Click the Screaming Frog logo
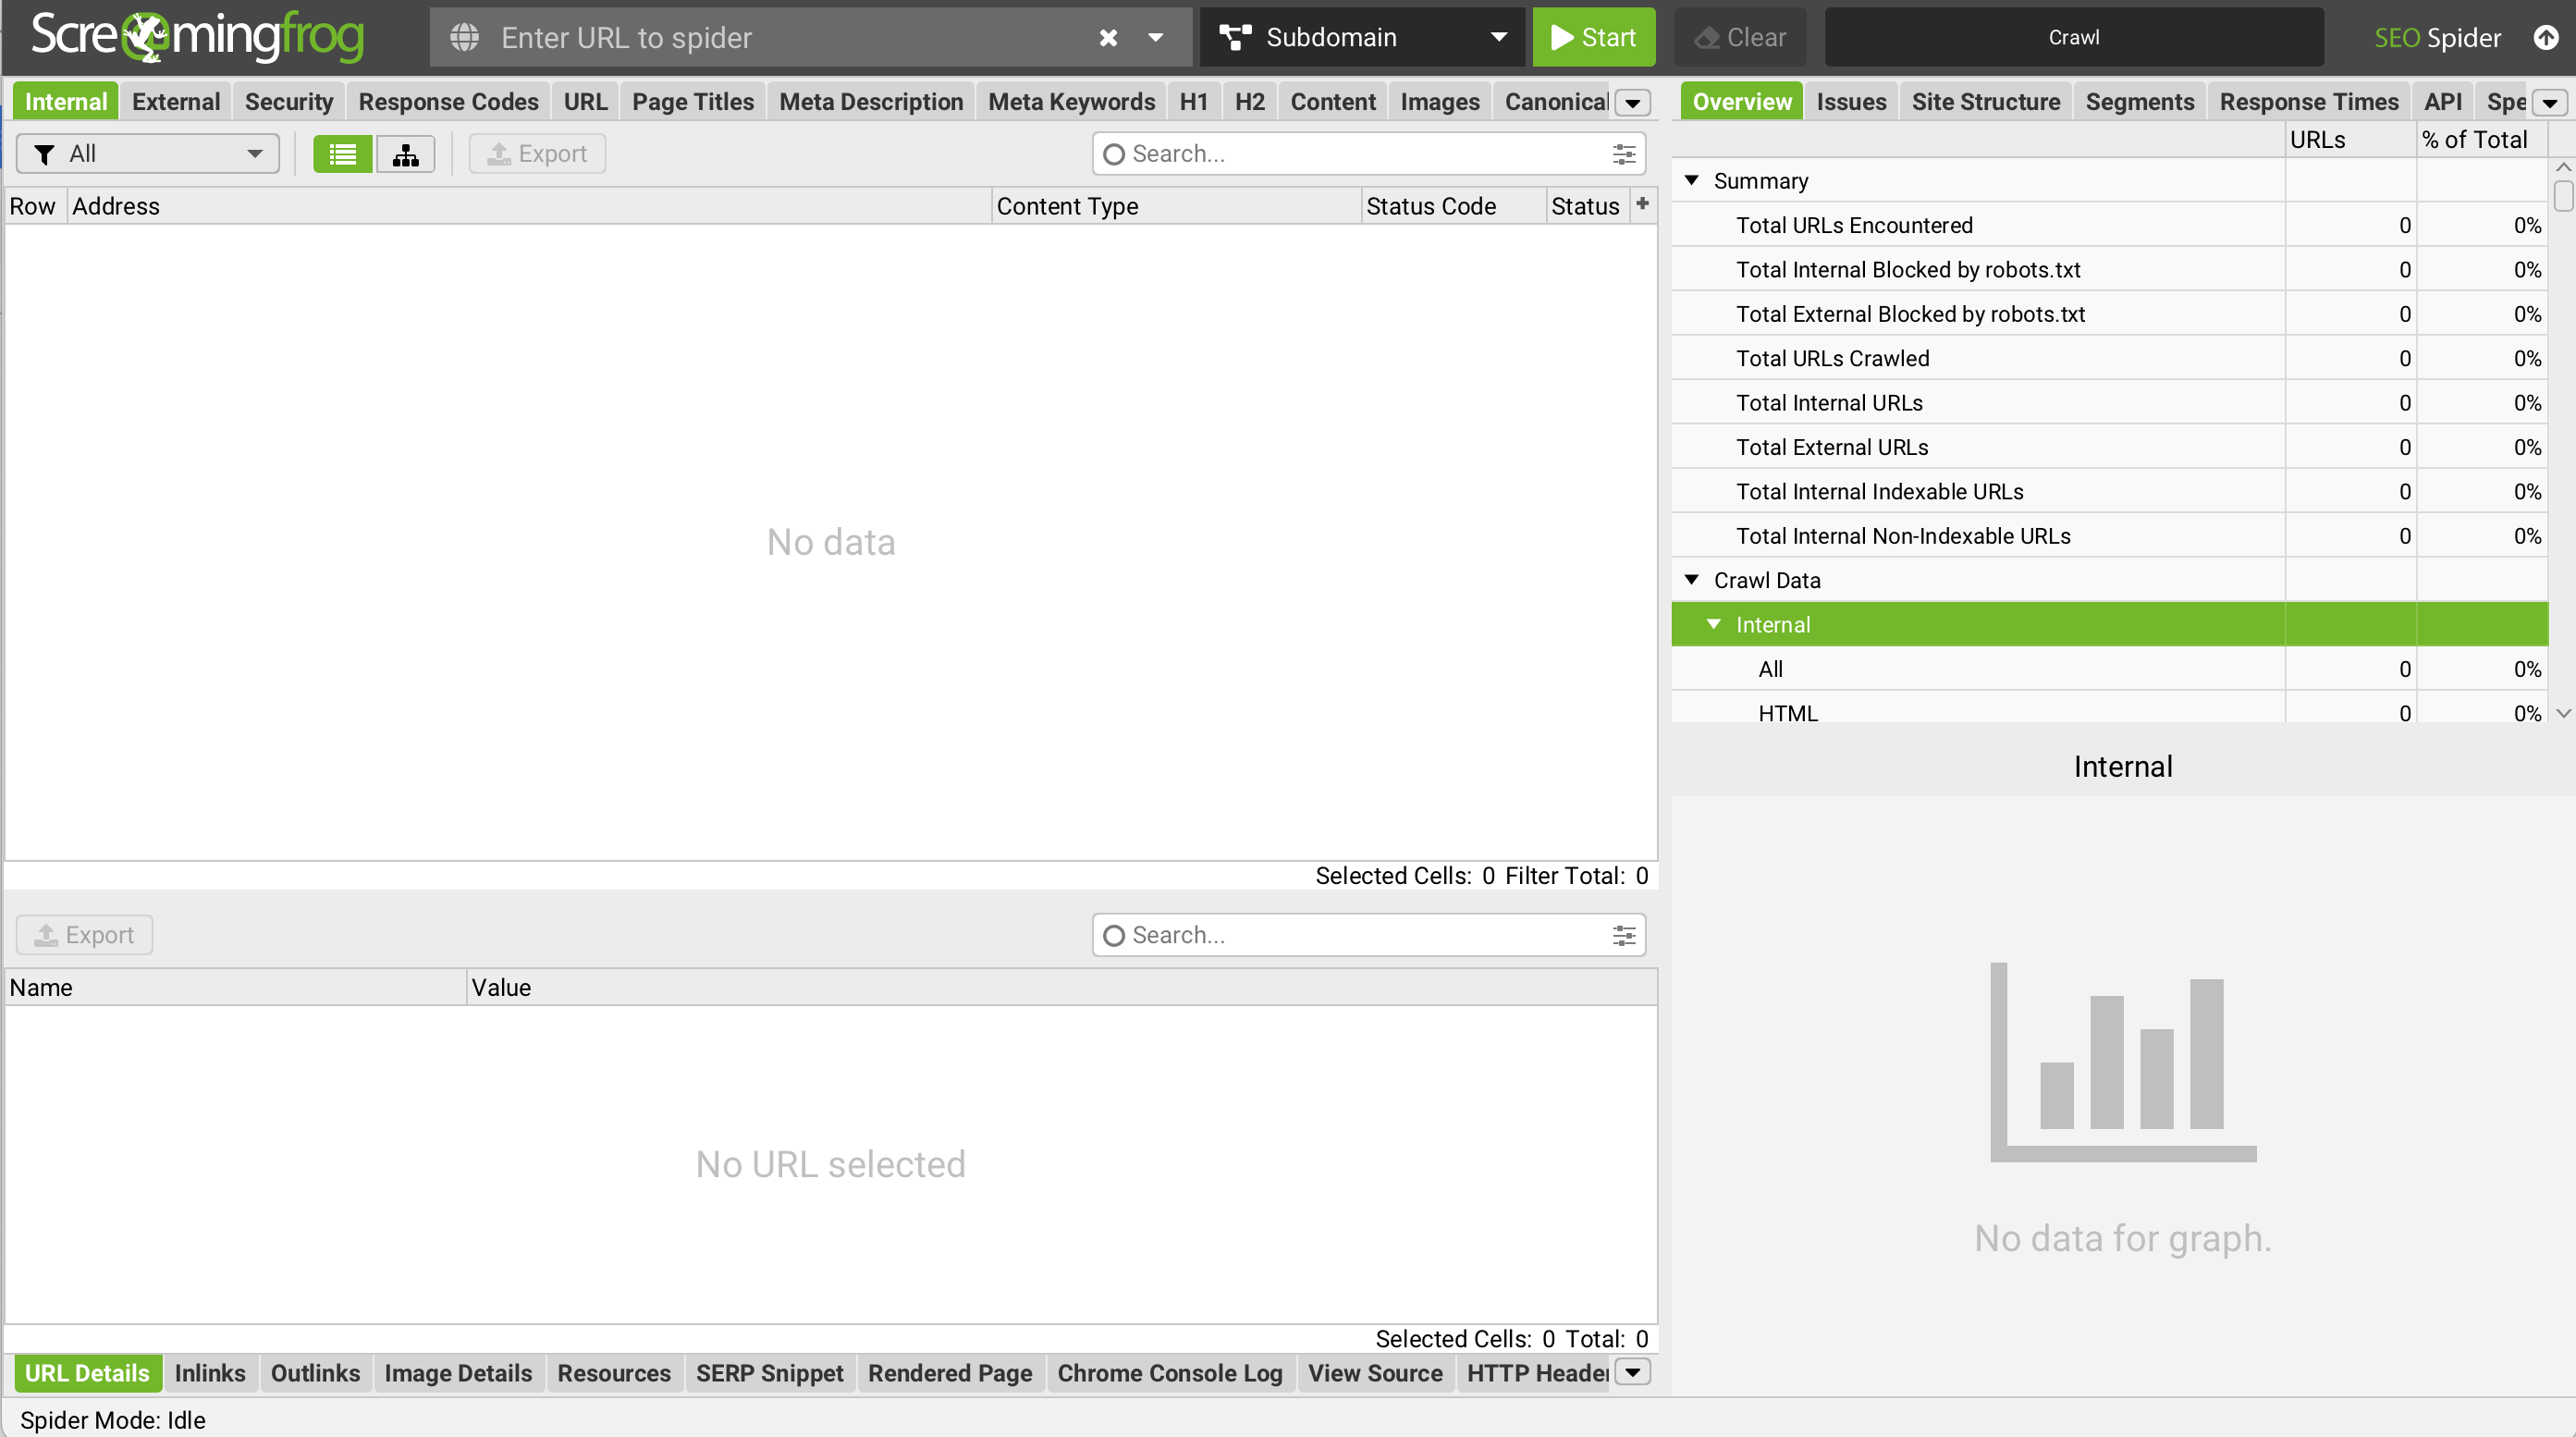Viewport: 2576px width, 1437px height. 197,36
